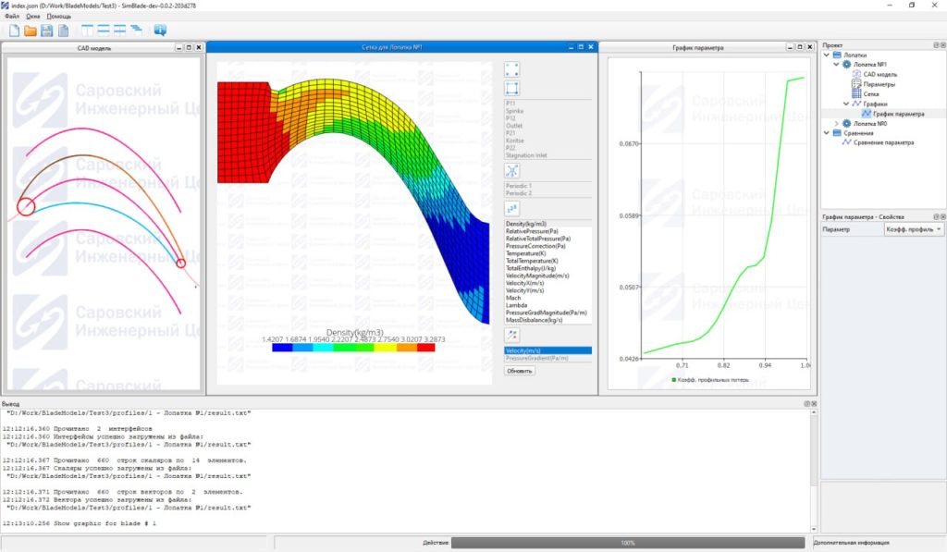947x552 pixels.
Task: Click the output log scrollbar down arrow
Action: 814,529
